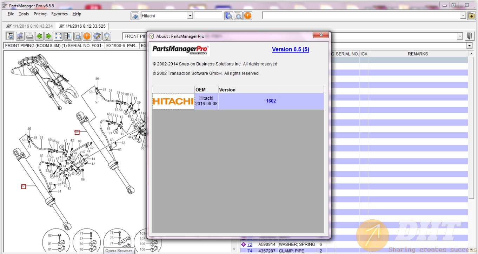
Task: Switch to the 1/1/2016 8:10:43.234 tab
Action: point(29,26)
